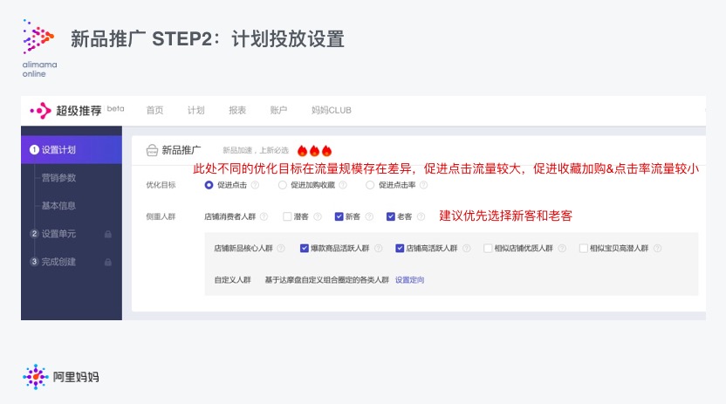This screenshot has height=404, width=726.
Task: Click the 新品推广 shopping bag icon
Action: coord(152,150)
